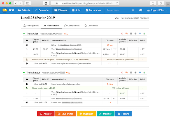Go to the Patients menu
Viewport: 170px width, 119px height.
(24, 10)
